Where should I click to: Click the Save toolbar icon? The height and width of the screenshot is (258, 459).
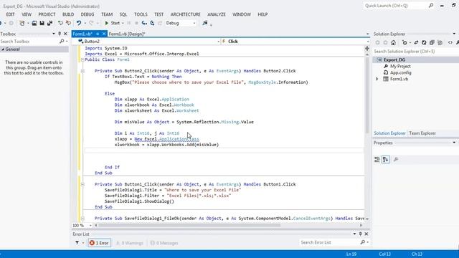point(42,23)
